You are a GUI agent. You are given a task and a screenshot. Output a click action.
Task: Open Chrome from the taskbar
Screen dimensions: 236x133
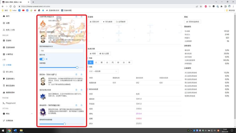[9, 130]
